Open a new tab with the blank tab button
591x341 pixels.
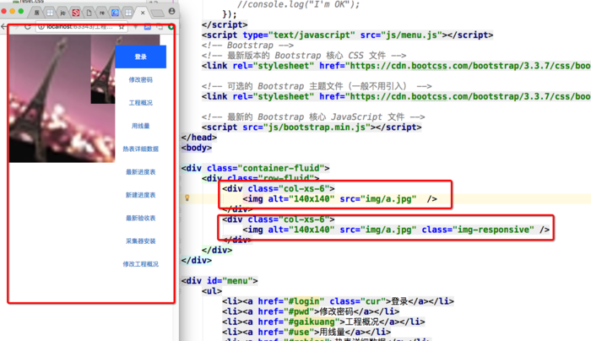157,14
